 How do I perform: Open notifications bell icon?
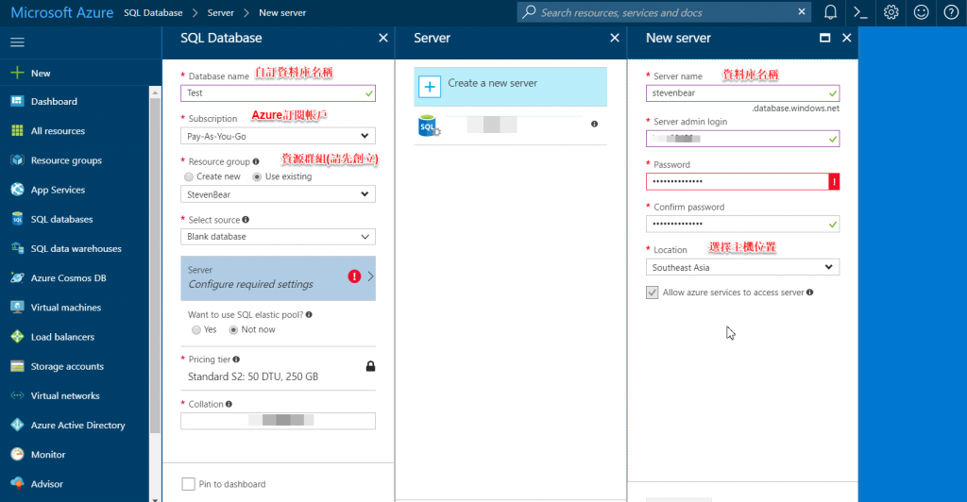831,12
